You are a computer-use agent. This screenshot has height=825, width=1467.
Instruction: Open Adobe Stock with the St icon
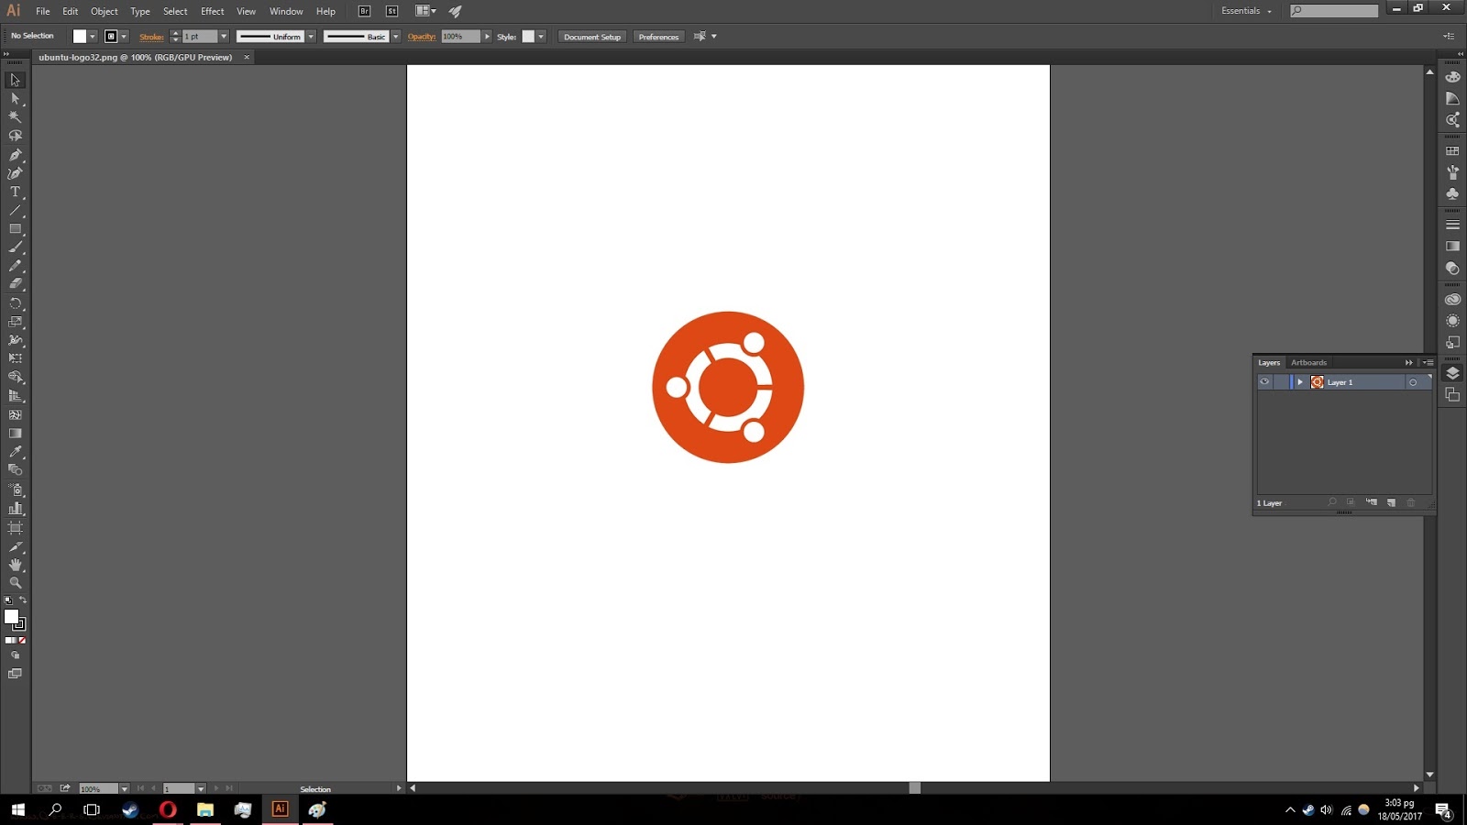coord(392,11)
